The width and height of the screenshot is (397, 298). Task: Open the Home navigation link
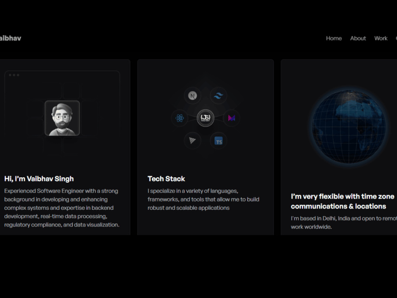point(334,38)
